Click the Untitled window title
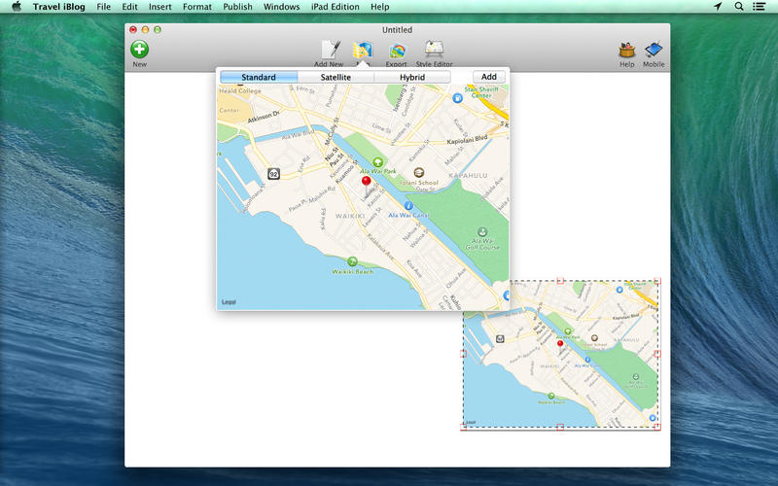The height and width of the screenshot is (486, 778). point(397,30)
